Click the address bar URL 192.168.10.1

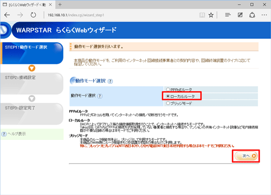76,15
